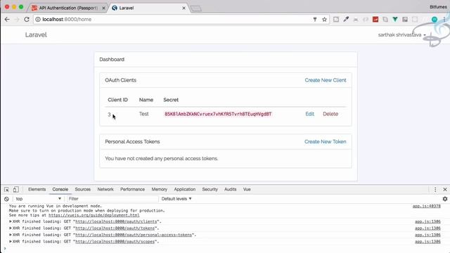Close the API Authentication (Passport) tab

[x=103, y=8]
